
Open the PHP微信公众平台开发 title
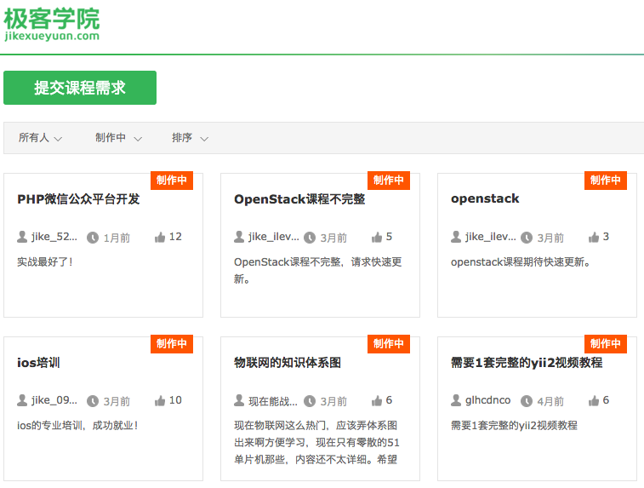pyautogui.click(x=78, y=199)
